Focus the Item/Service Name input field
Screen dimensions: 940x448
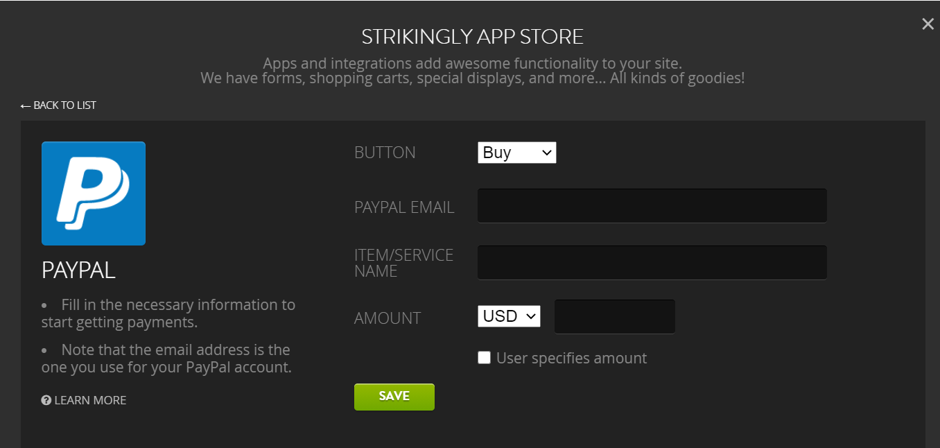[x=652, y=263]
